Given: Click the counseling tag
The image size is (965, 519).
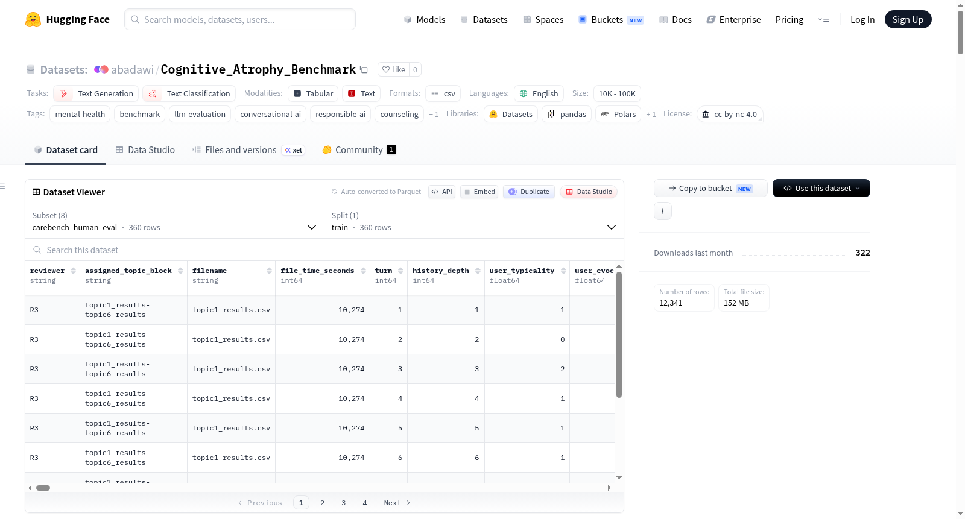Looking at the screenshot, I should coord(399,114).
